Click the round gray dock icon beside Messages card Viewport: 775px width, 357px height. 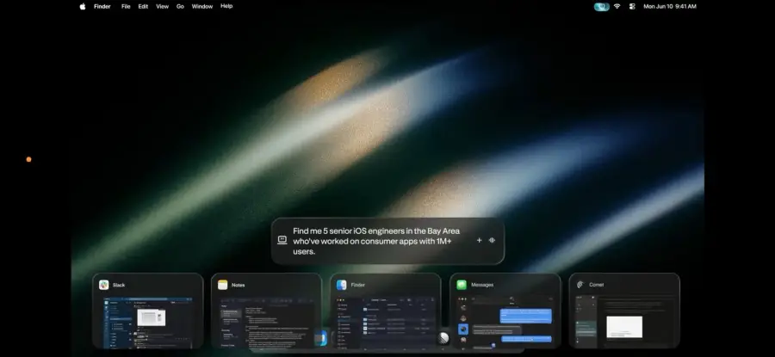click(443, 338)
